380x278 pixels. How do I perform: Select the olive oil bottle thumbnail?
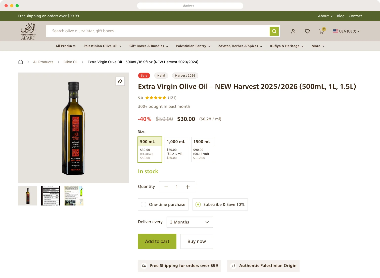[28, 196]
